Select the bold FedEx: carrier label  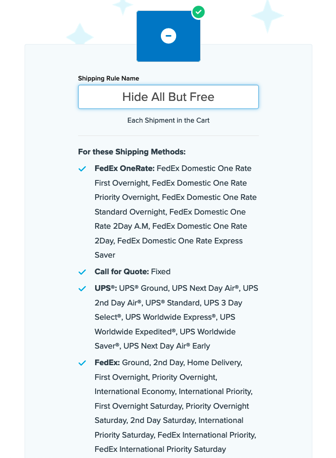(107, 363)
